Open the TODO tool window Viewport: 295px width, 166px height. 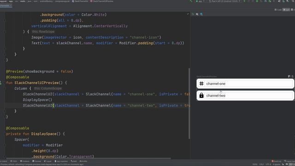(13, 161)
